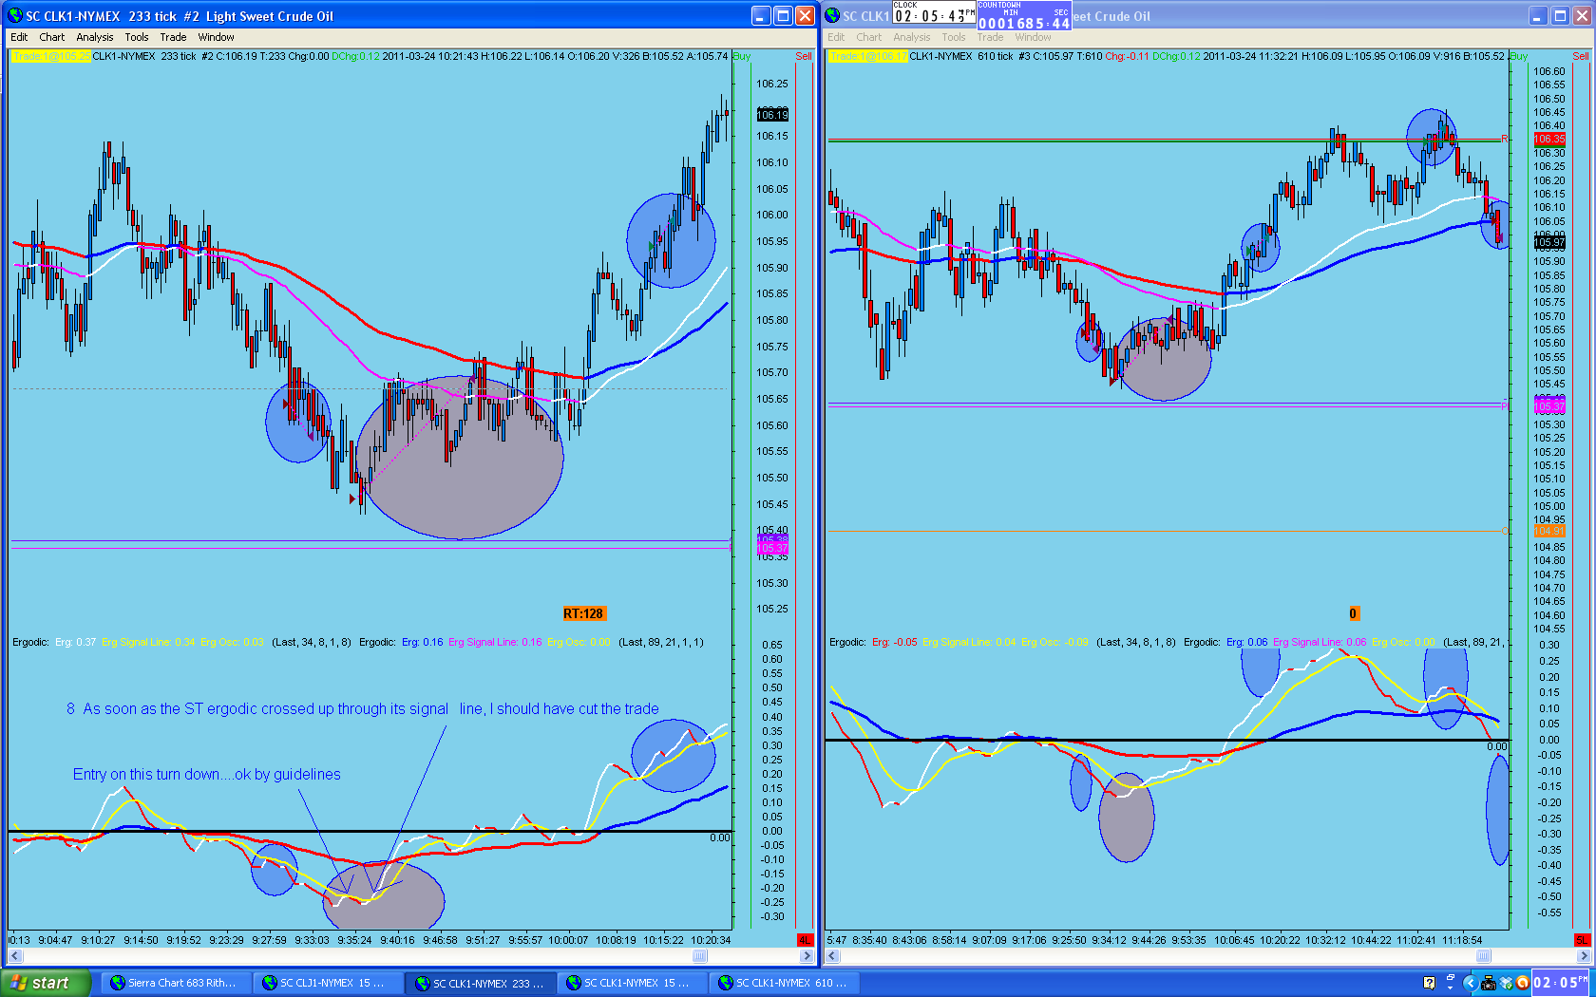This screenshot has width=1596, height=997.
Task: Click the orange RT:128 label
Action: point(583,613)
